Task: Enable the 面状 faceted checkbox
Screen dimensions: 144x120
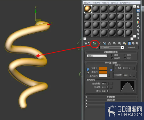Action: (x=125, y=58)
